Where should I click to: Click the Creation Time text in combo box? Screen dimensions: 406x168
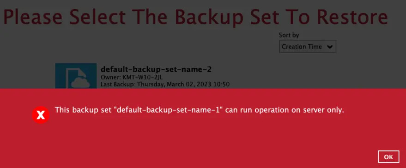pos(302,47)
